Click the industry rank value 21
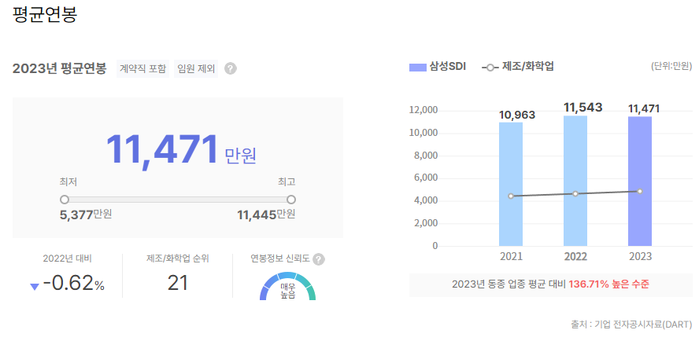699x341 pixels. tap(177, 283)
